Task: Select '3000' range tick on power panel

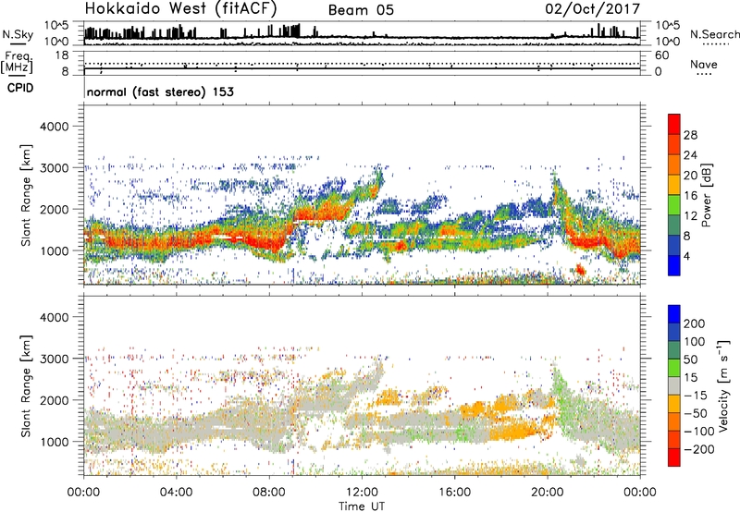Action: pos(54,168)
